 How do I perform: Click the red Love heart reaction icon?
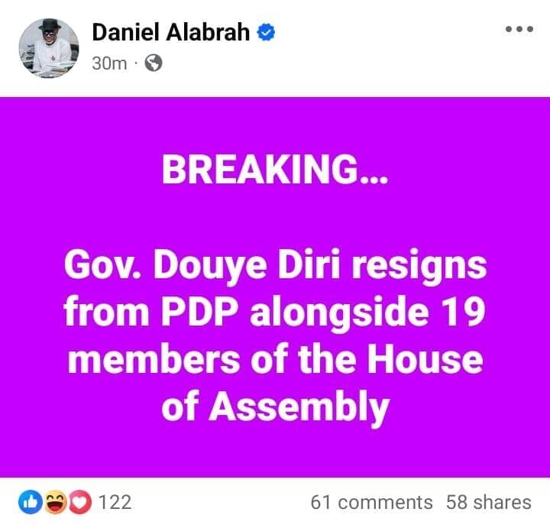click(79, 502)
